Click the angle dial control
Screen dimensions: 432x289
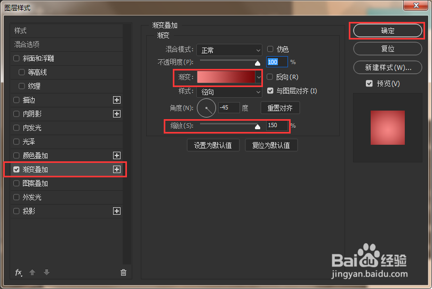coord(206,108)
